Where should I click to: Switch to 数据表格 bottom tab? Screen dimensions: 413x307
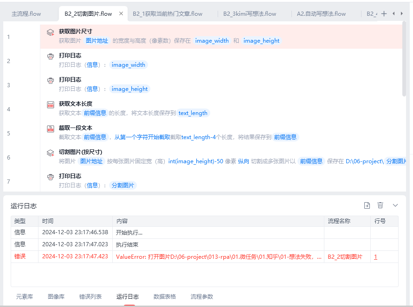click(x=165, y=297)
